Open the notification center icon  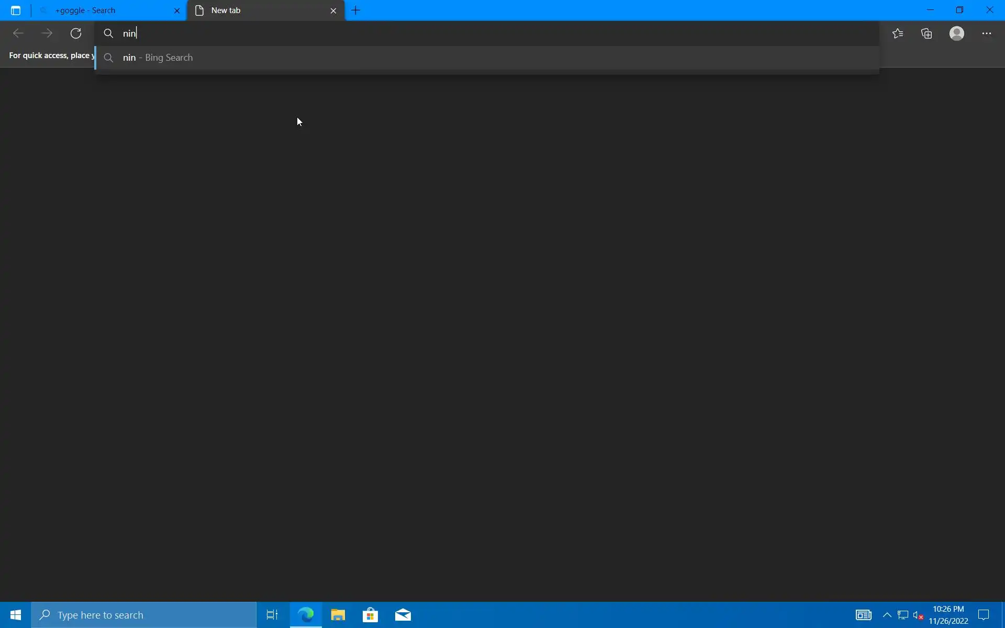(x=984, y=615)
